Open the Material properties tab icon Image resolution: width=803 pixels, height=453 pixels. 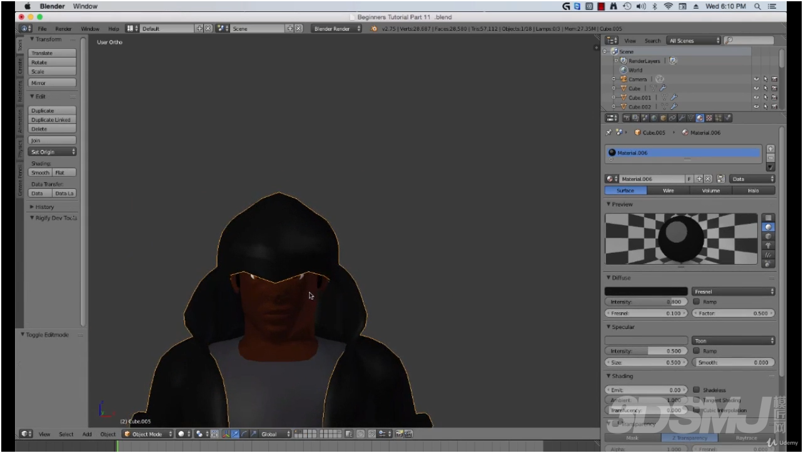coord(700,118)
